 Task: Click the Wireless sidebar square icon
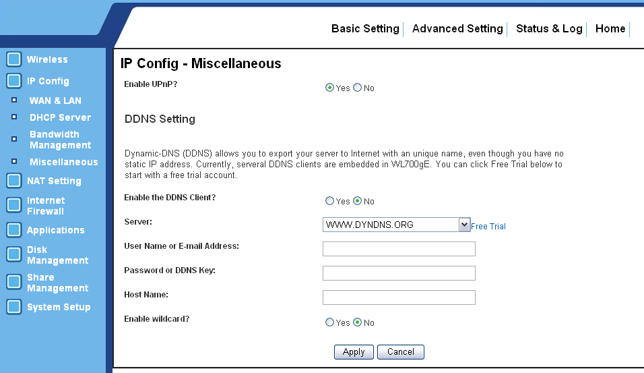14,59
